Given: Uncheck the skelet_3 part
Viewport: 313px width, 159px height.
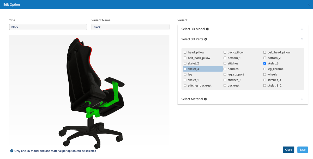Looking at the screenshot, I should pos(264,63).
